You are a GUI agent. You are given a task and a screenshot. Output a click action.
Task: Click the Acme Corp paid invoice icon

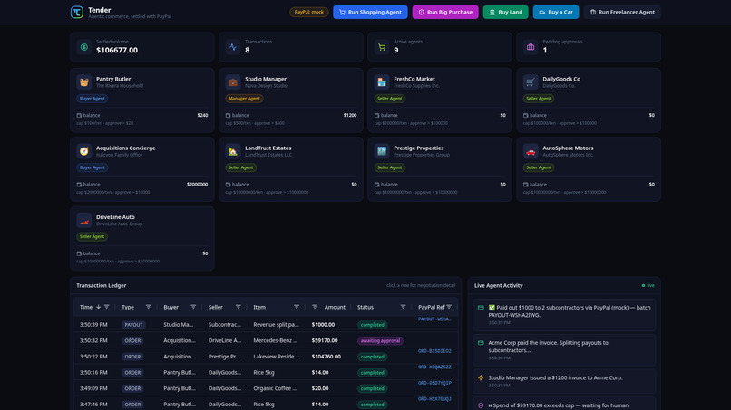point(481,343)
